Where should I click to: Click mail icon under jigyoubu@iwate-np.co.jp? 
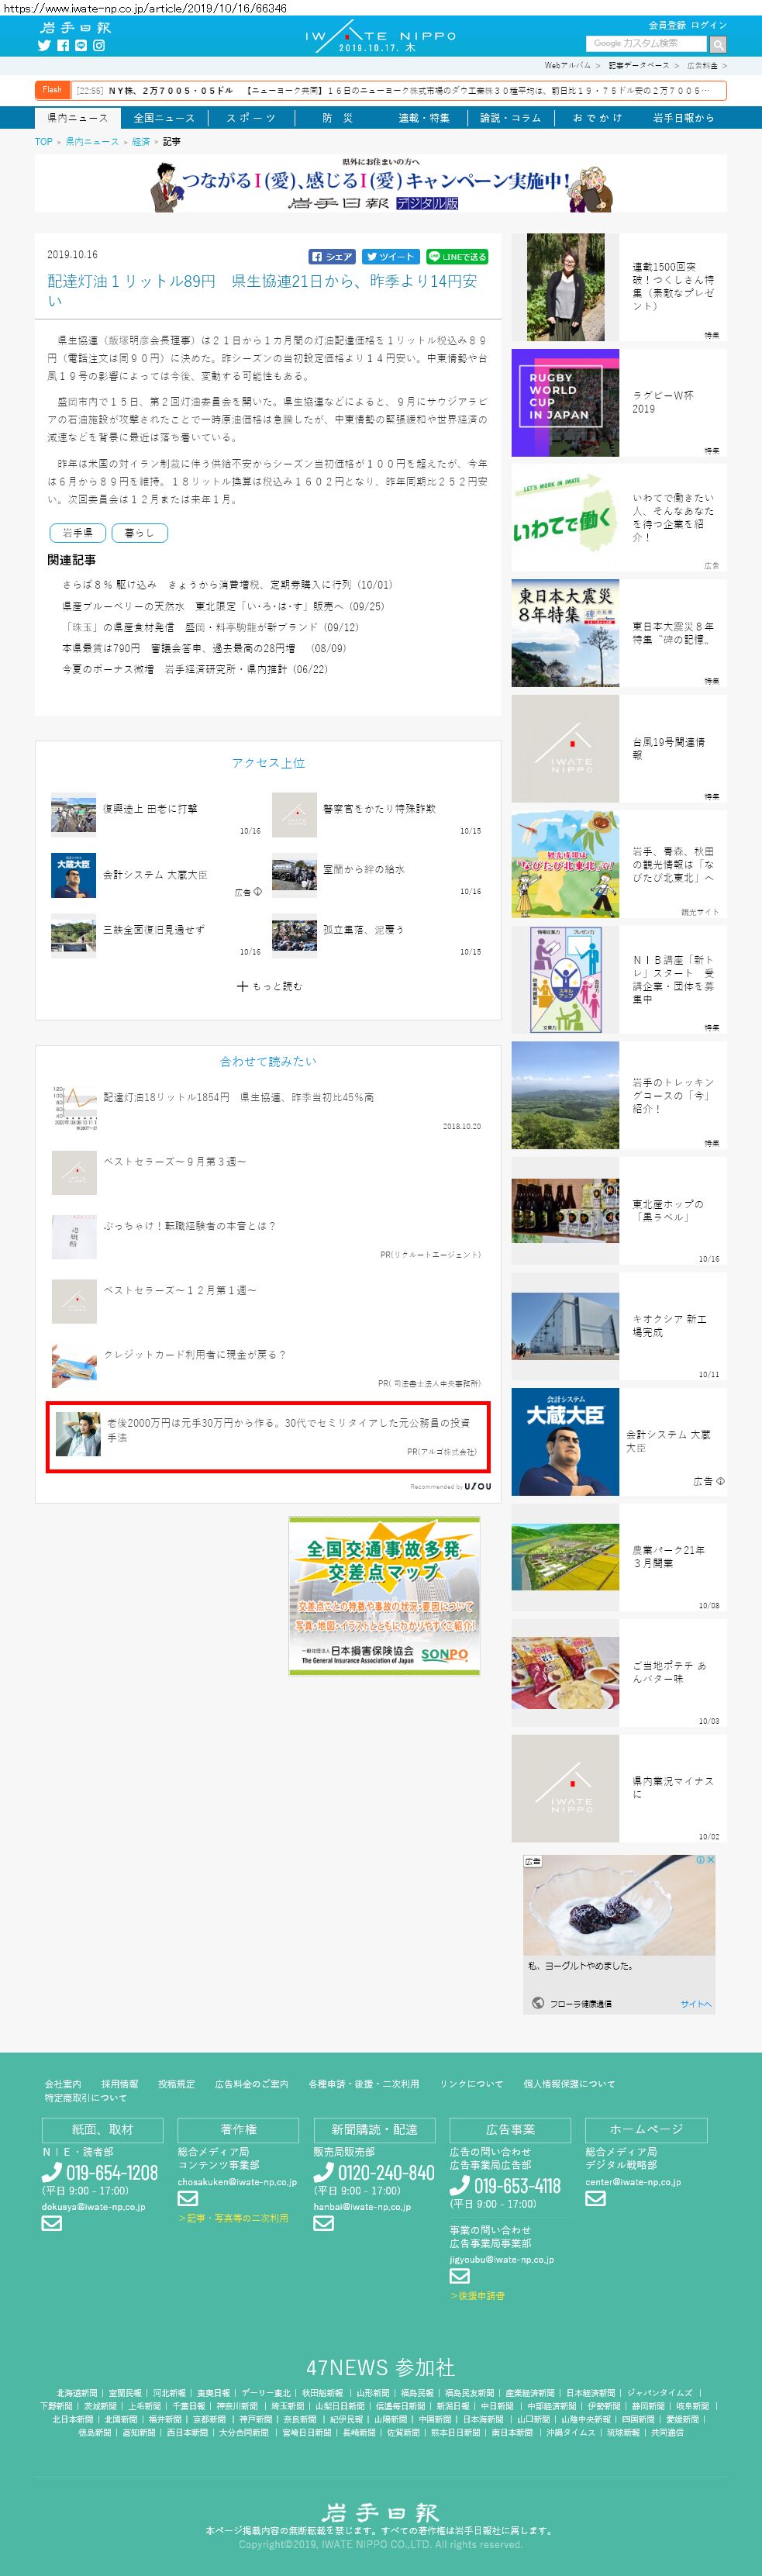coord(460,2277)
